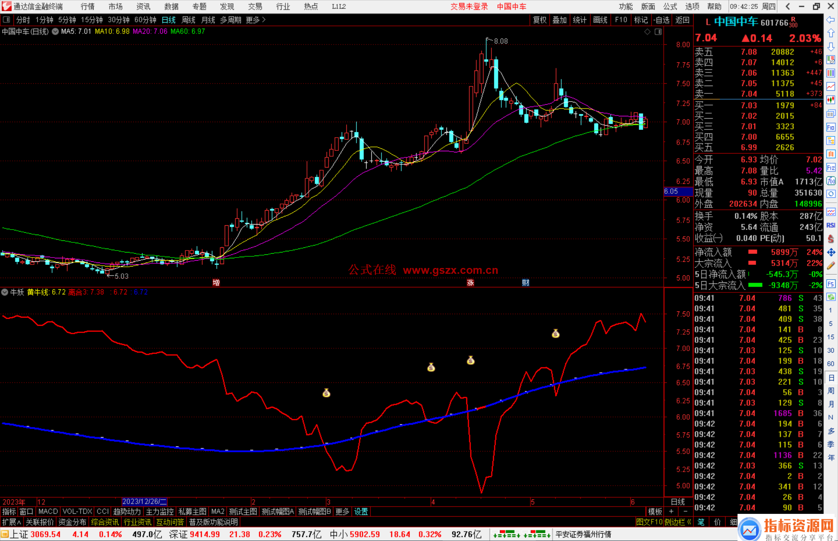Switch to 5-minute period in sidebar
The height and width of the screenshot is (541, 838).
[x=831, y=323]
